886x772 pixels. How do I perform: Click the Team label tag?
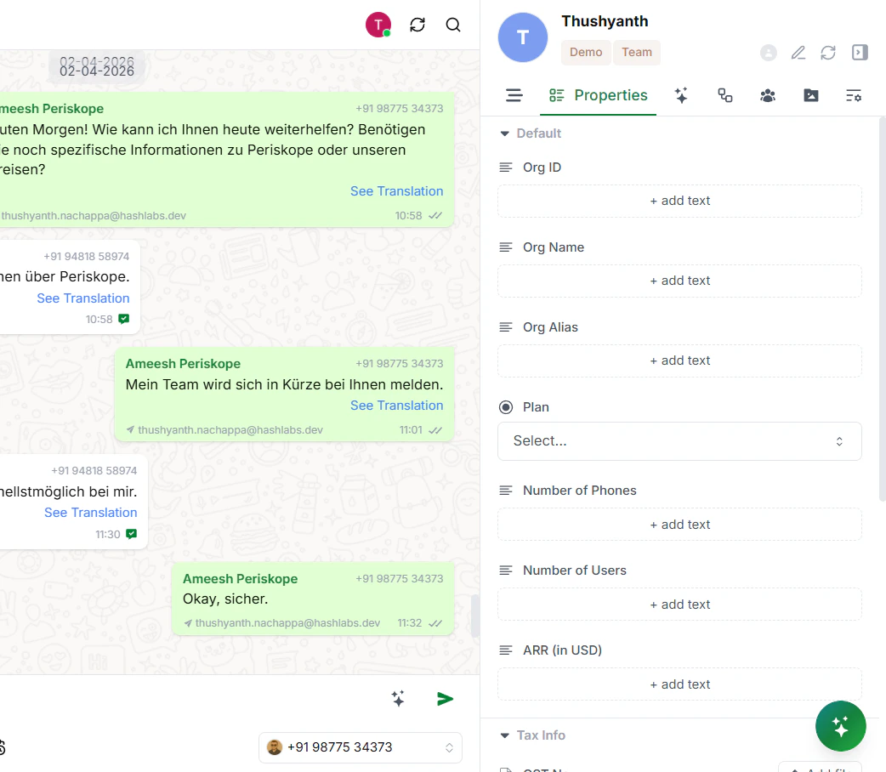[x=637, y=52]
